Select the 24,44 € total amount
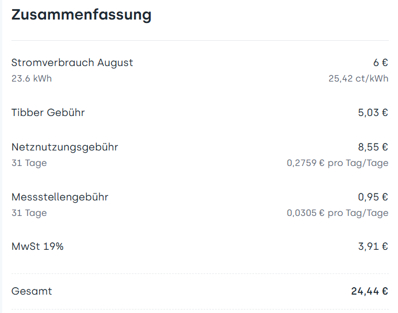 click(369, 291)
